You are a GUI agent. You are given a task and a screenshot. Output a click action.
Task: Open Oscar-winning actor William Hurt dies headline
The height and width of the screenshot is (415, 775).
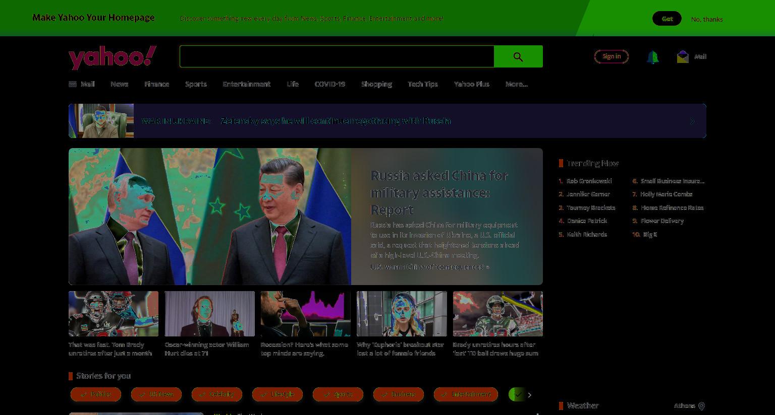click(207, 349)
